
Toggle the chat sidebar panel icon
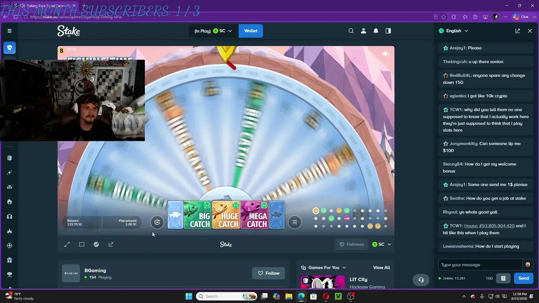pyautogui.click(x=388, y=31)
